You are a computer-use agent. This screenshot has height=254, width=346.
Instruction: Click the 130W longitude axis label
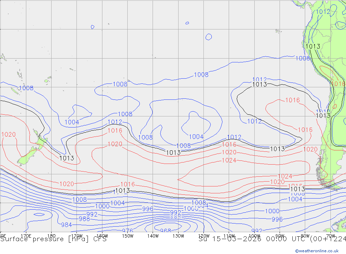(x=178, y=236)
